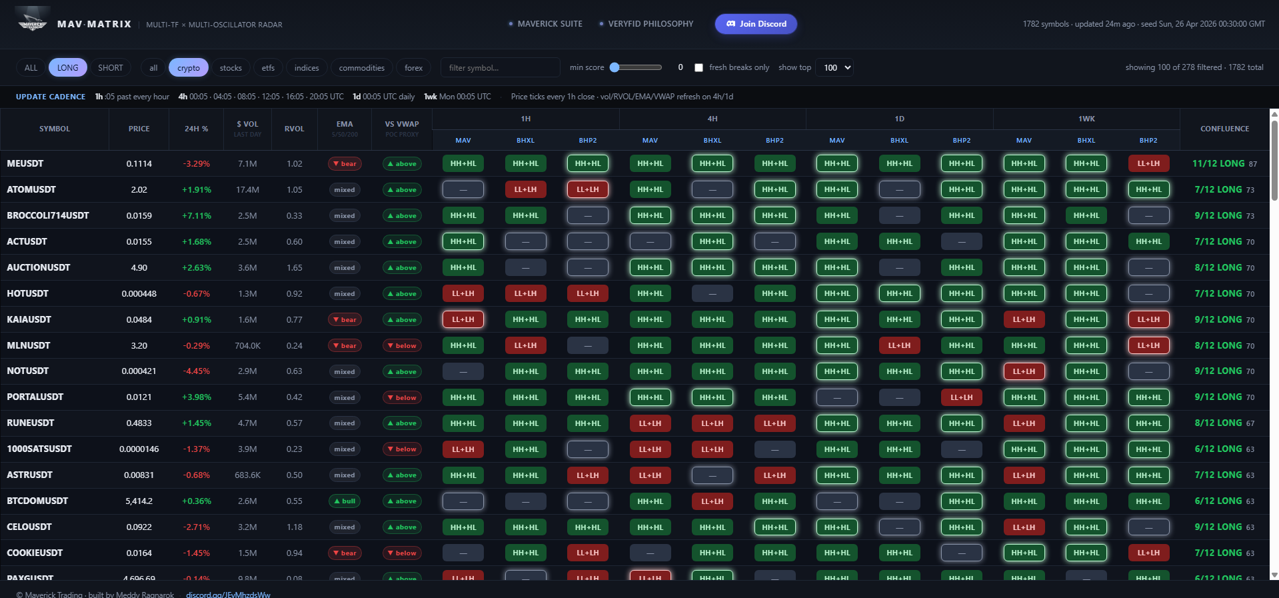Image resolution: width=1279 pixels, height=598 pixels.
Task: Sort by the SYMBOL column header
Action: tap(55, 129)
